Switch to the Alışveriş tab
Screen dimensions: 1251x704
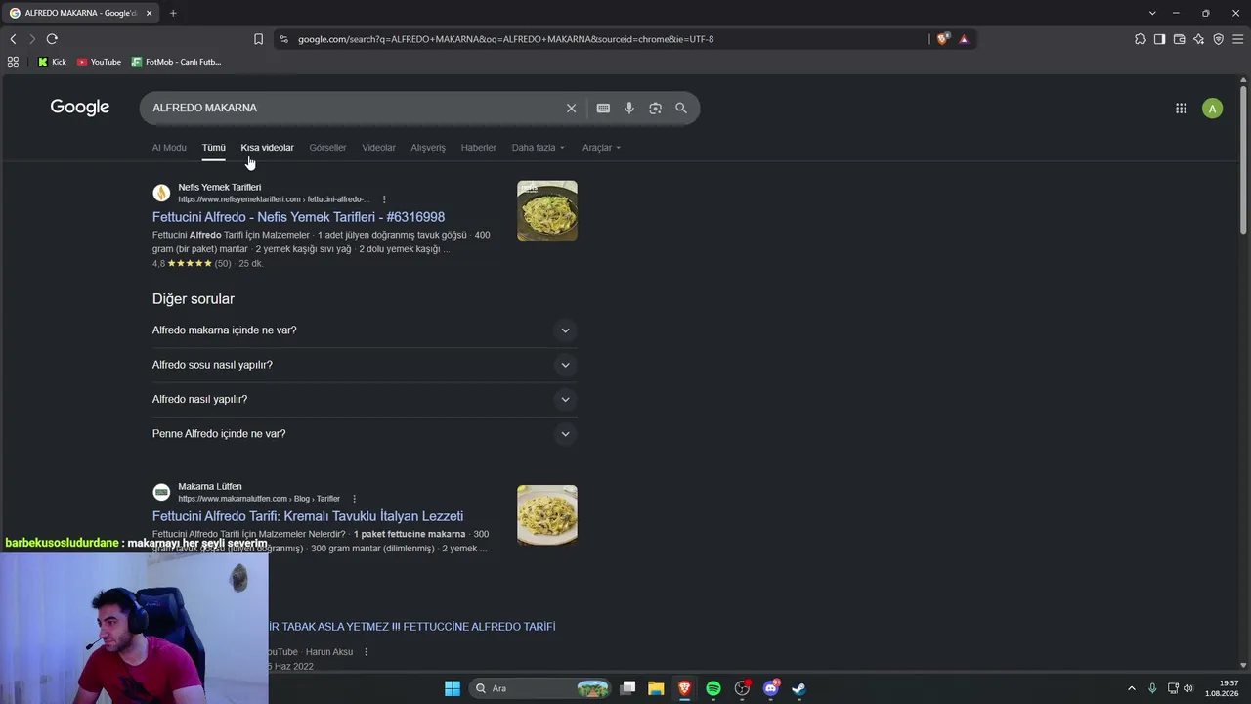coord(428,148)
